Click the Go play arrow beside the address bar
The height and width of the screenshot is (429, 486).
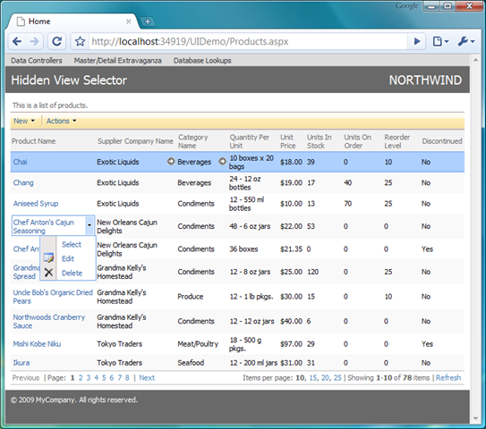point(417,41)
